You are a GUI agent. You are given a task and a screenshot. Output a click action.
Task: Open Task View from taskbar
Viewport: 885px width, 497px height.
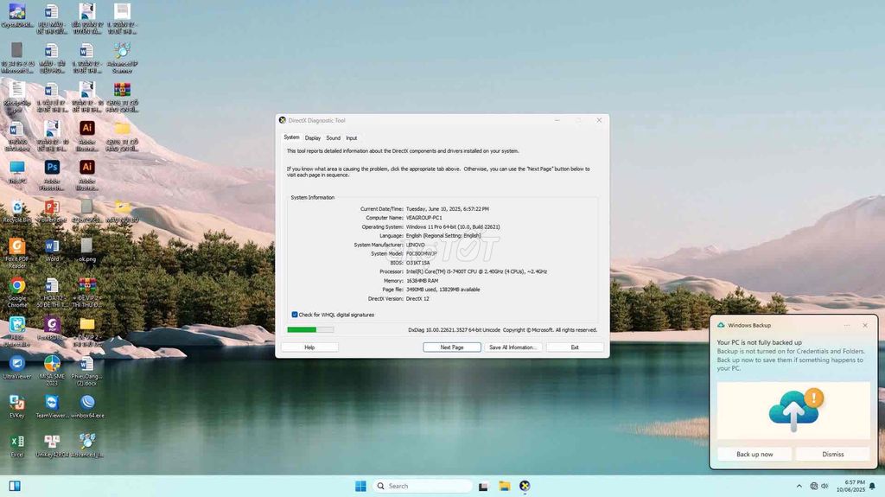pyautogui.click(x=483, y=486)
